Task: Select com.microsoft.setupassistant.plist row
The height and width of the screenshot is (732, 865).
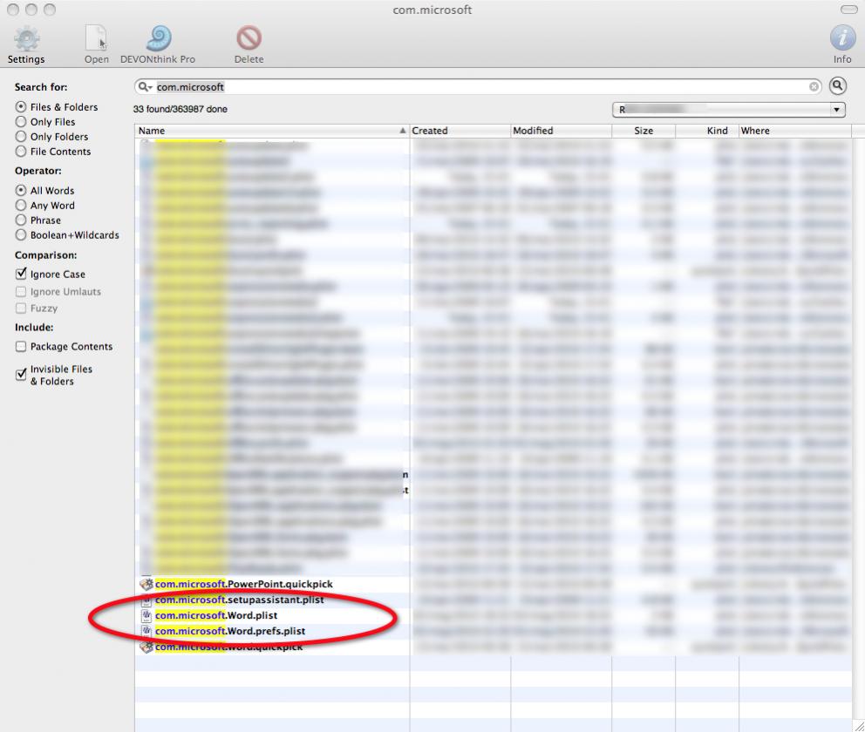Action: point(494,600)
